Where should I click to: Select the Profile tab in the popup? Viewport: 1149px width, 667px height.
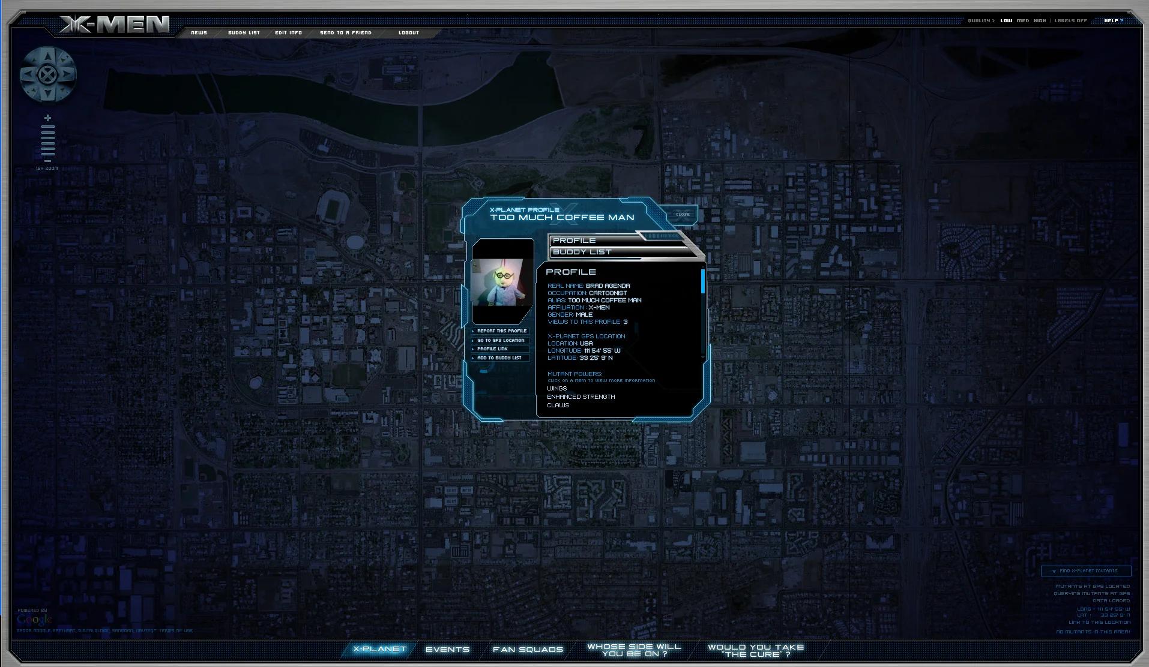pyautogui.click(x=617, y=240)
